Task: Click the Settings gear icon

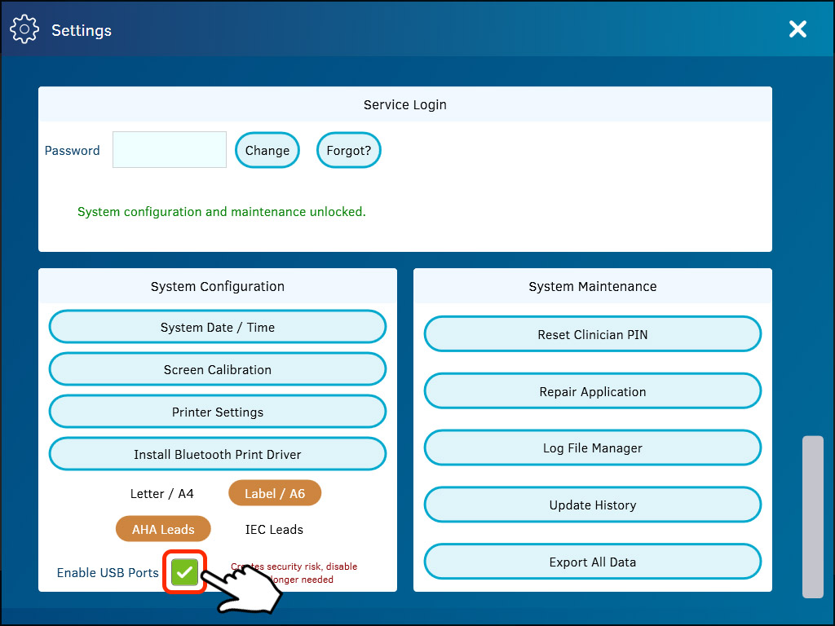Action: tap(24, 29)
